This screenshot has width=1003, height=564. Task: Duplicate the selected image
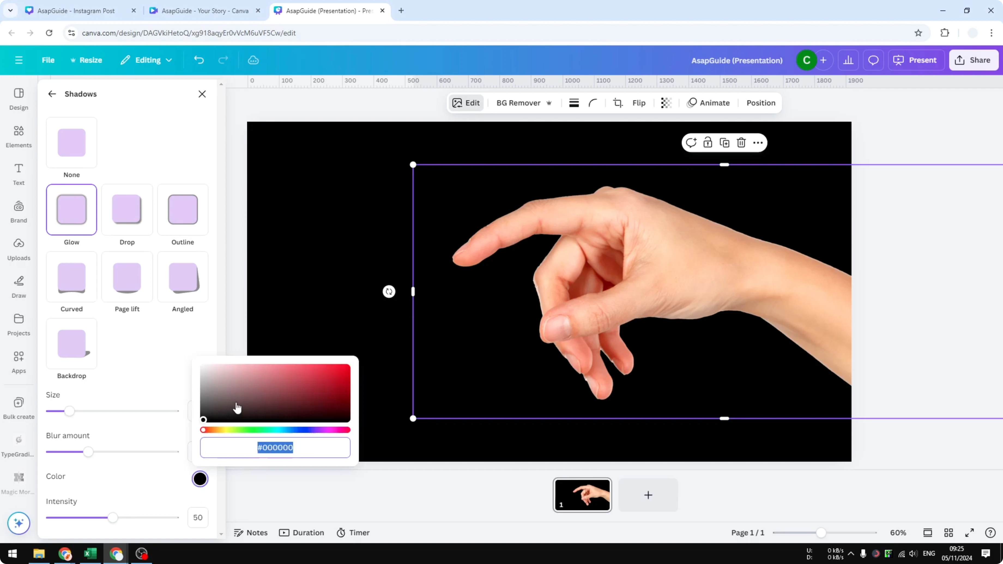[725, 142]
